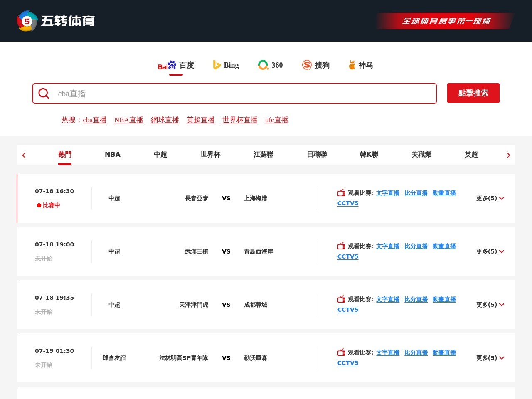
Task: Open 比分直播 for 法林明高SP青年隊 match
Action: (416, 353)
